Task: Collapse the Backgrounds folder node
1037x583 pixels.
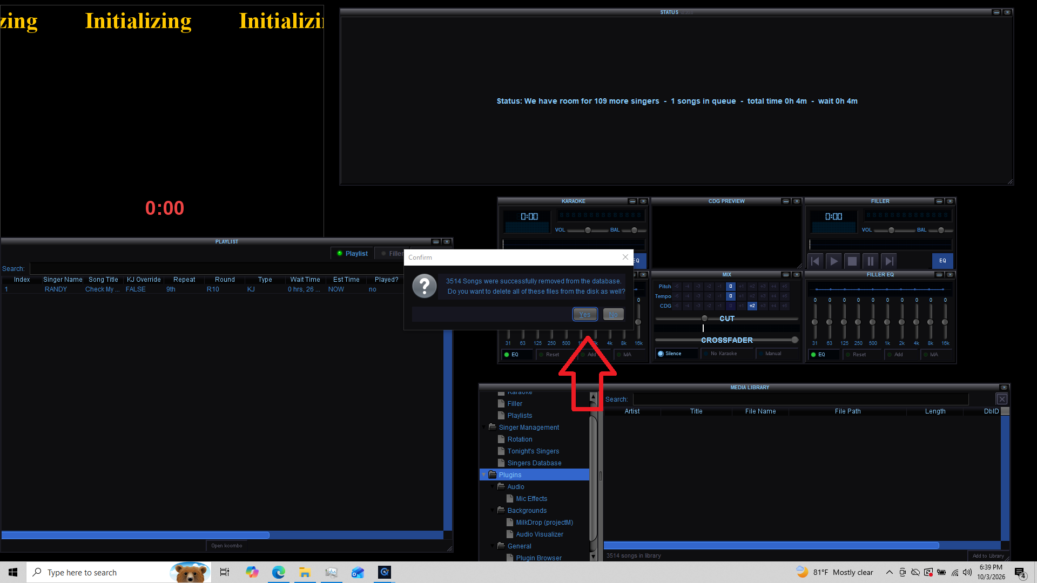Action: click(x=493, y=511)
